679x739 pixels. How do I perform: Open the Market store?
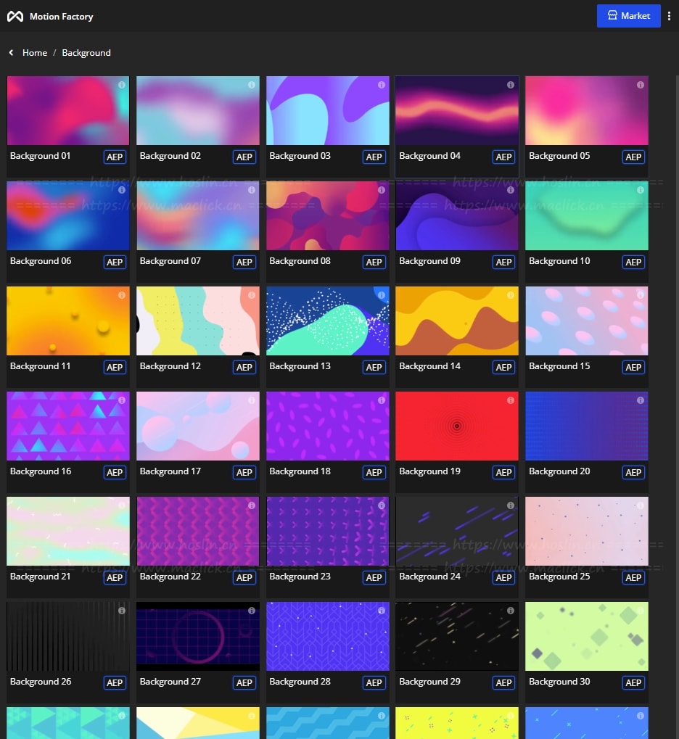click(628, 16)
